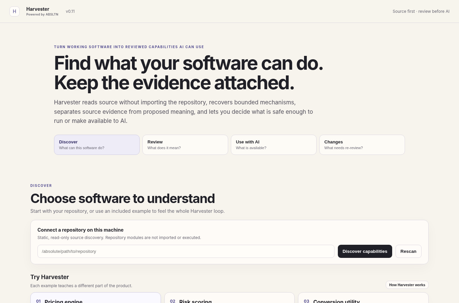Select the 01 Pricing engine example card
The width and height of the screenshot is (459, 303).
pyautogui.click(x=96, y=298)
